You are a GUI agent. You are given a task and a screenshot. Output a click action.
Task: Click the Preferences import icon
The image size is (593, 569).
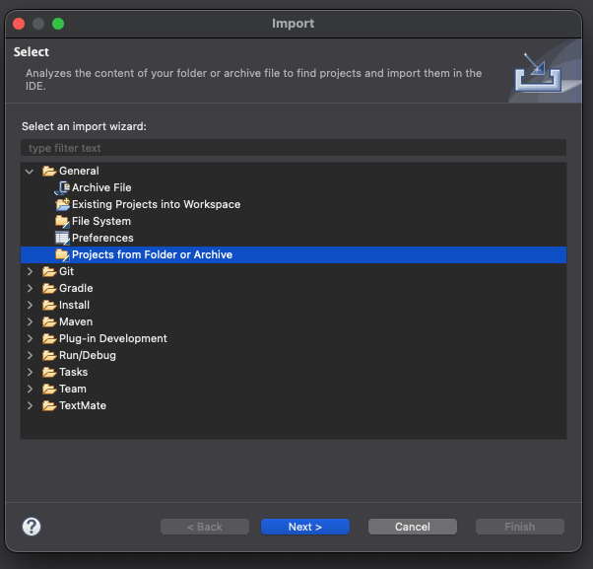(x=62, y=238)
